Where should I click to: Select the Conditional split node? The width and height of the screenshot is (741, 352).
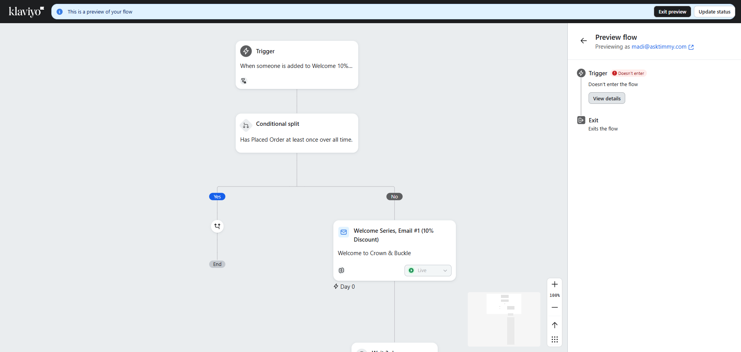[296, 133]
